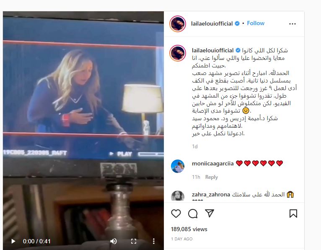Reply to moniicaagarciia comment
This screenshot has width=321, height=250.
pyautogui.click(x=212, y=177)
